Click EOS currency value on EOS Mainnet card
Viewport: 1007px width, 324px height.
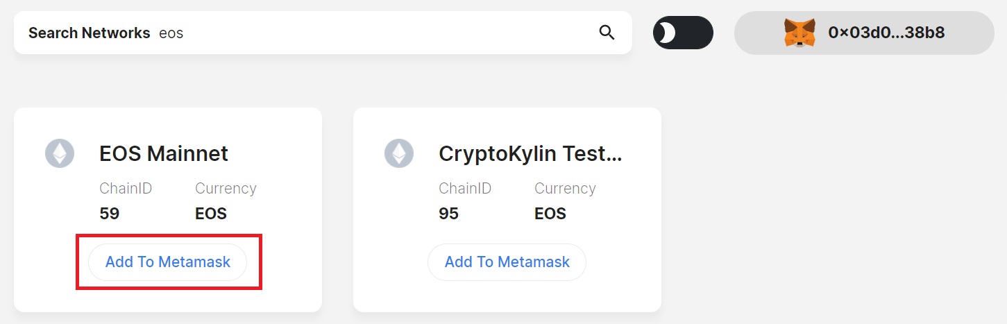[211, 214]
